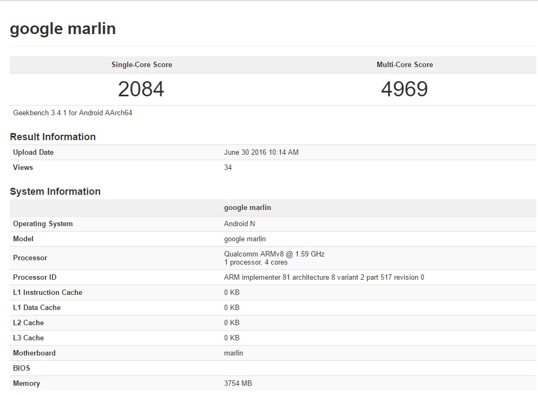Click the Geekbench 3.4.1 version text
538x395 pixels.
coord(73,113)
